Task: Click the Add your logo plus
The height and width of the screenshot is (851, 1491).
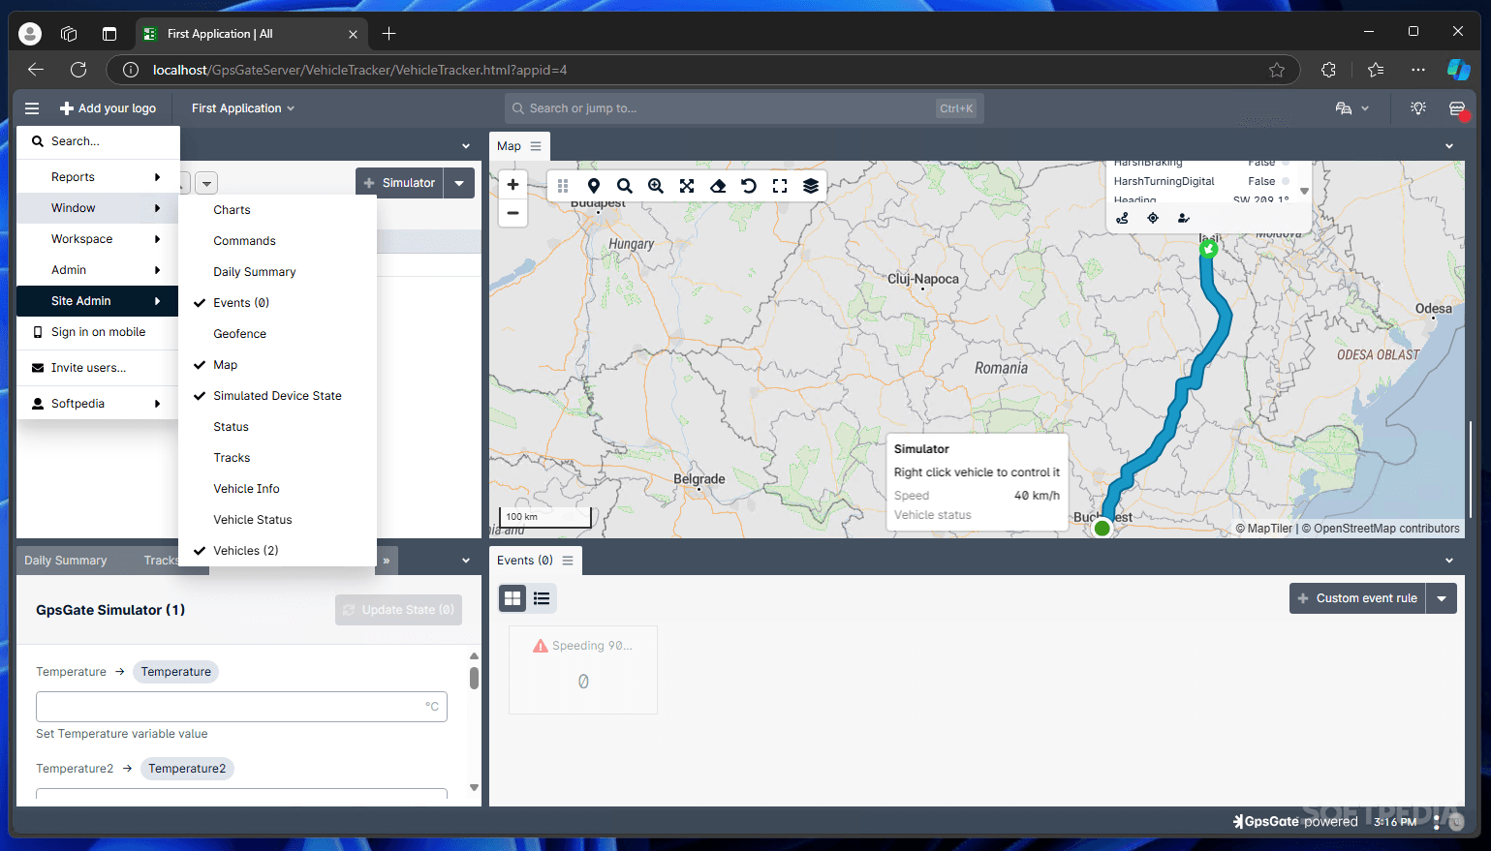Action: pos(67,108)
